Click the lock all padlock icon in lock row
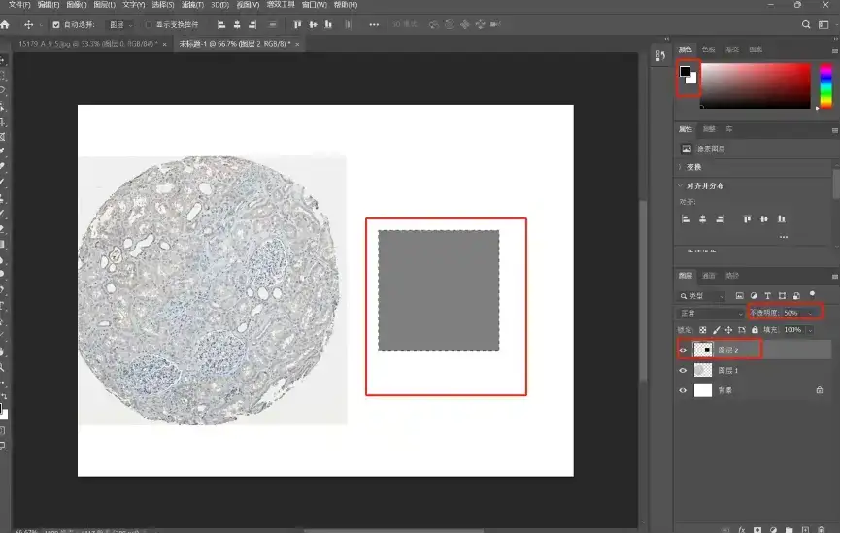 pyautogui.click(x=754, y=330)
